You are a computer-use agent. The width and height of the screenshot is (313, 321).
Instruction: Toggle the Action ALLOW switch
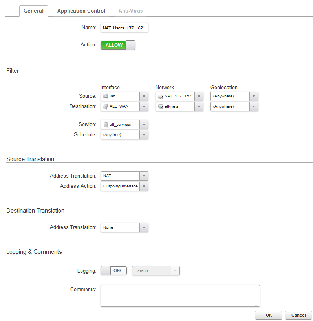click(x=118, y=45)
